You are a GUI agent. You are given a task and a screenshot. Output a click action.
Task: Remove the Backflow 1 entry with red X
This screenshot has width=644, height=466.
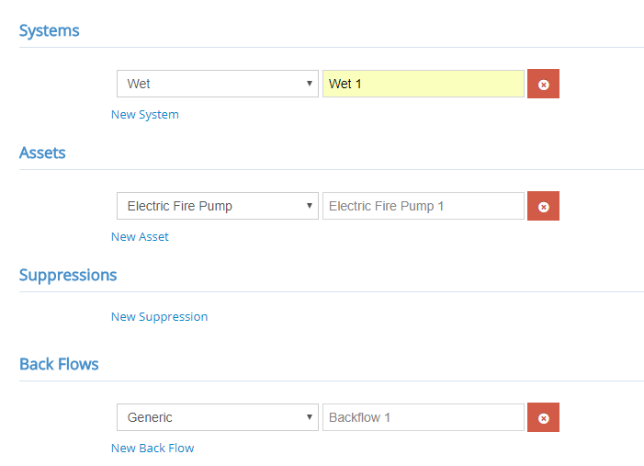pos(543,417)
